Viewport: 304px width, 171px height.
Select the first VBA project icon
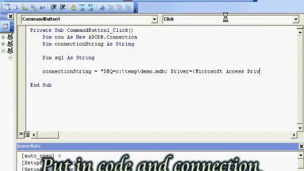pos(10,37)
